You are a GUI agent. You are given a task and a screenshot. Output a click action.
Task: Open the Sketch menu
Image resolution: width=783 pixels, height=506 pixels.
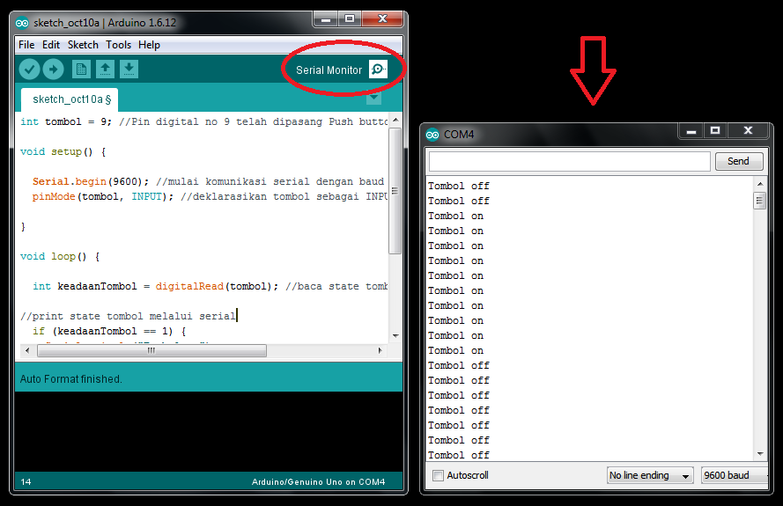pyautogui.click(x=83, y=45)
